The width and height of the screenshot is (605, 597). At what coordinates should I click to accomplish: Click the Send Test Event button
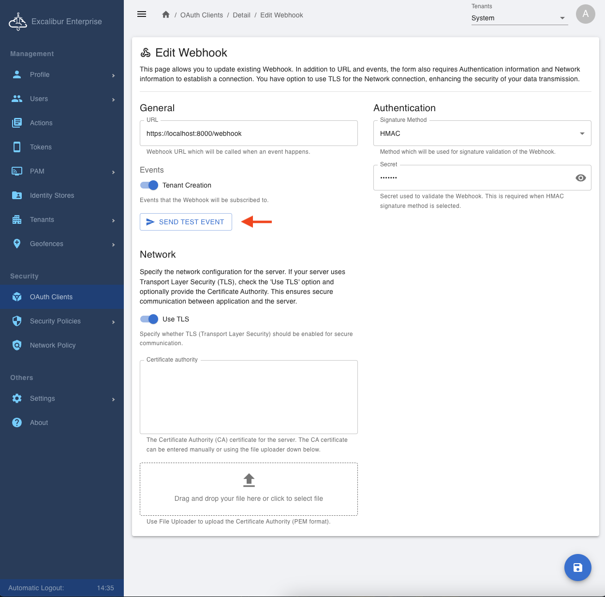pyautogui.click(x=186, y=222)
